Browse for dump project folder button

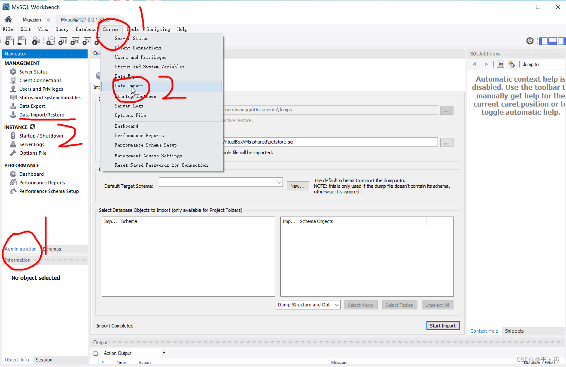pos(447,110)
